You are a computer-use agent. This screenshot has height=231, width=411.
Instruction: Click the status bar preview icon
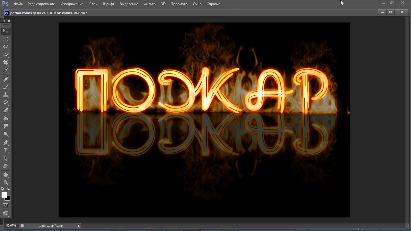click(x=22, y=226)
